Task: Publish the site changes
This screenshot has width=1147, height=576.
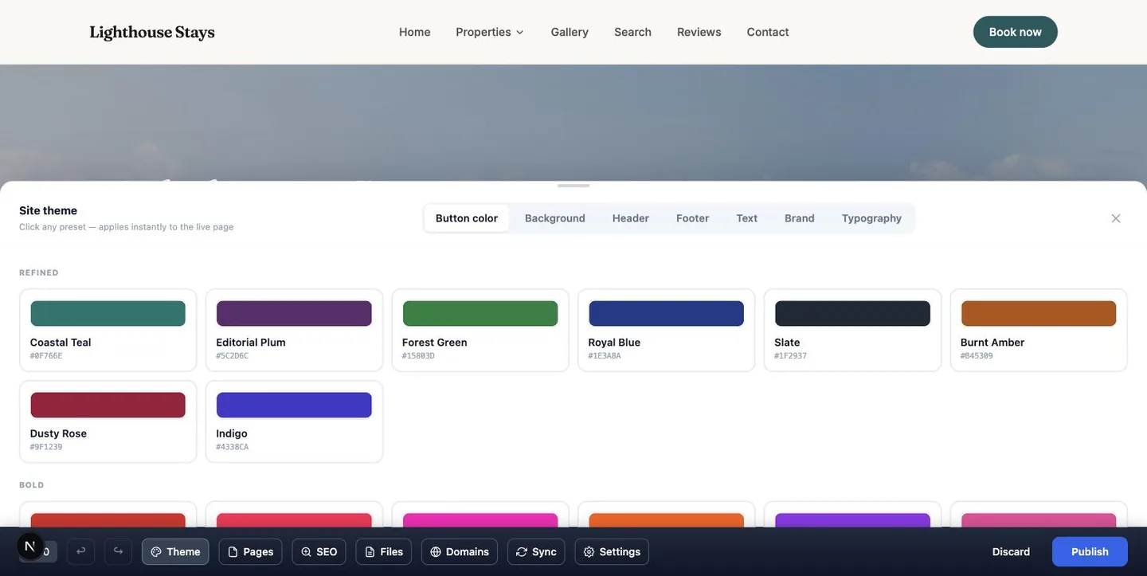Action: 1090,551
